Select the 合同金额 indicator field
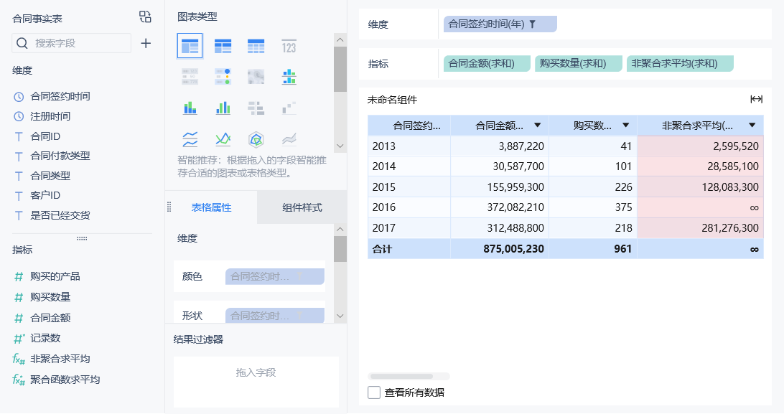 (50, 318)
